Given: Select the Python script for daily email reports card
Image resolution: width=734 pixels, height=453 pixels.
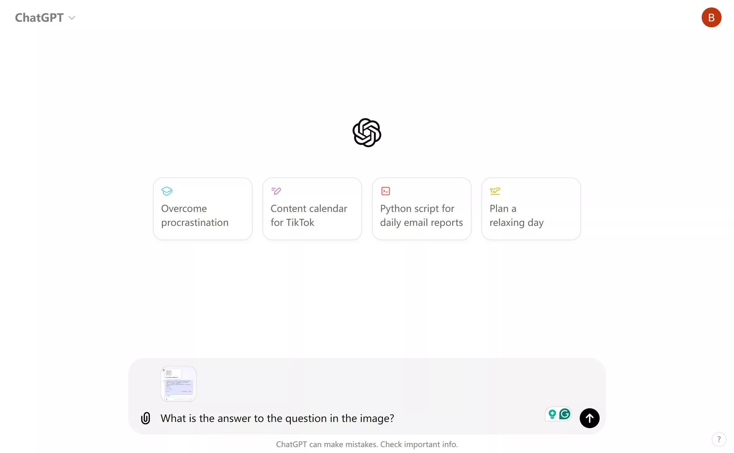Looking at the screenshot, I should click(x=421, y=209).
